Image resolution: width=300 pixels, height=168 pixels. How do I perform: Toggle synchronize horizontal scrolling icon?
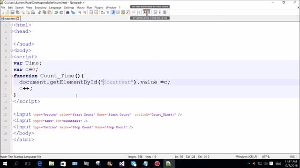96,13
